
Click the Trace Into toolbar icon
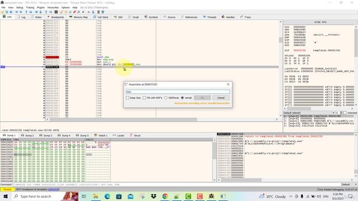[x=36, y=12]
